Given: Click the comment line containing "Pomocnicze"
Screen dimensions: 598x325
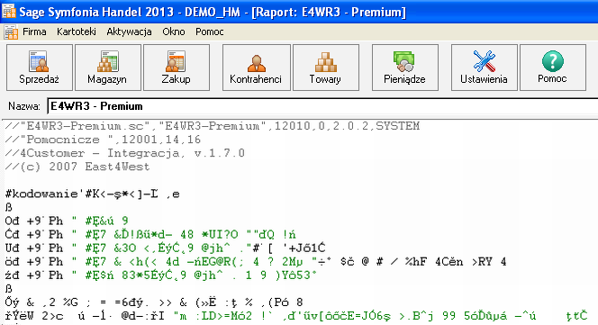Looking at the screenshot, I should (103, 140).
